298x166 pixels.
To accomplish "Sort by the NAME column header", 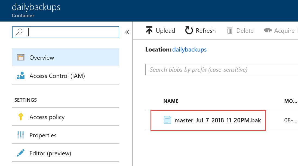I will click(x=171, y=101).
